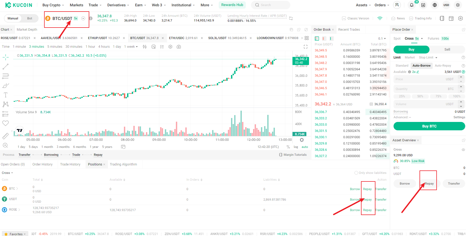
Task: Open the chart axis settings gear
Action: 302,140
